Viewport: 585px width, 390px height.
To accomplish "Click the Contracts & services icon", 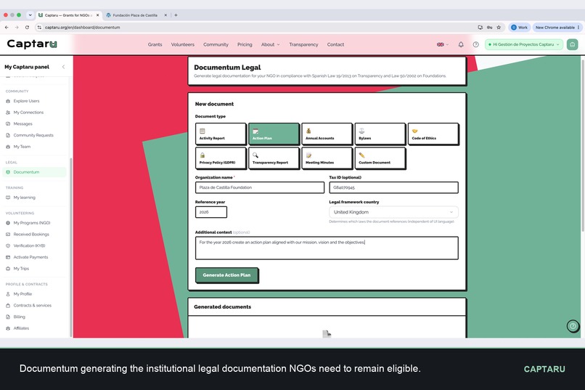I will [8, 305].
